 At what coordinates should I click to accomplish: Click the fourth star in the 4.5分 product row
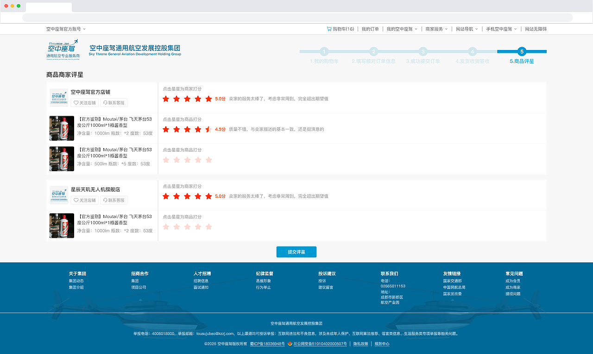point(198,129)
